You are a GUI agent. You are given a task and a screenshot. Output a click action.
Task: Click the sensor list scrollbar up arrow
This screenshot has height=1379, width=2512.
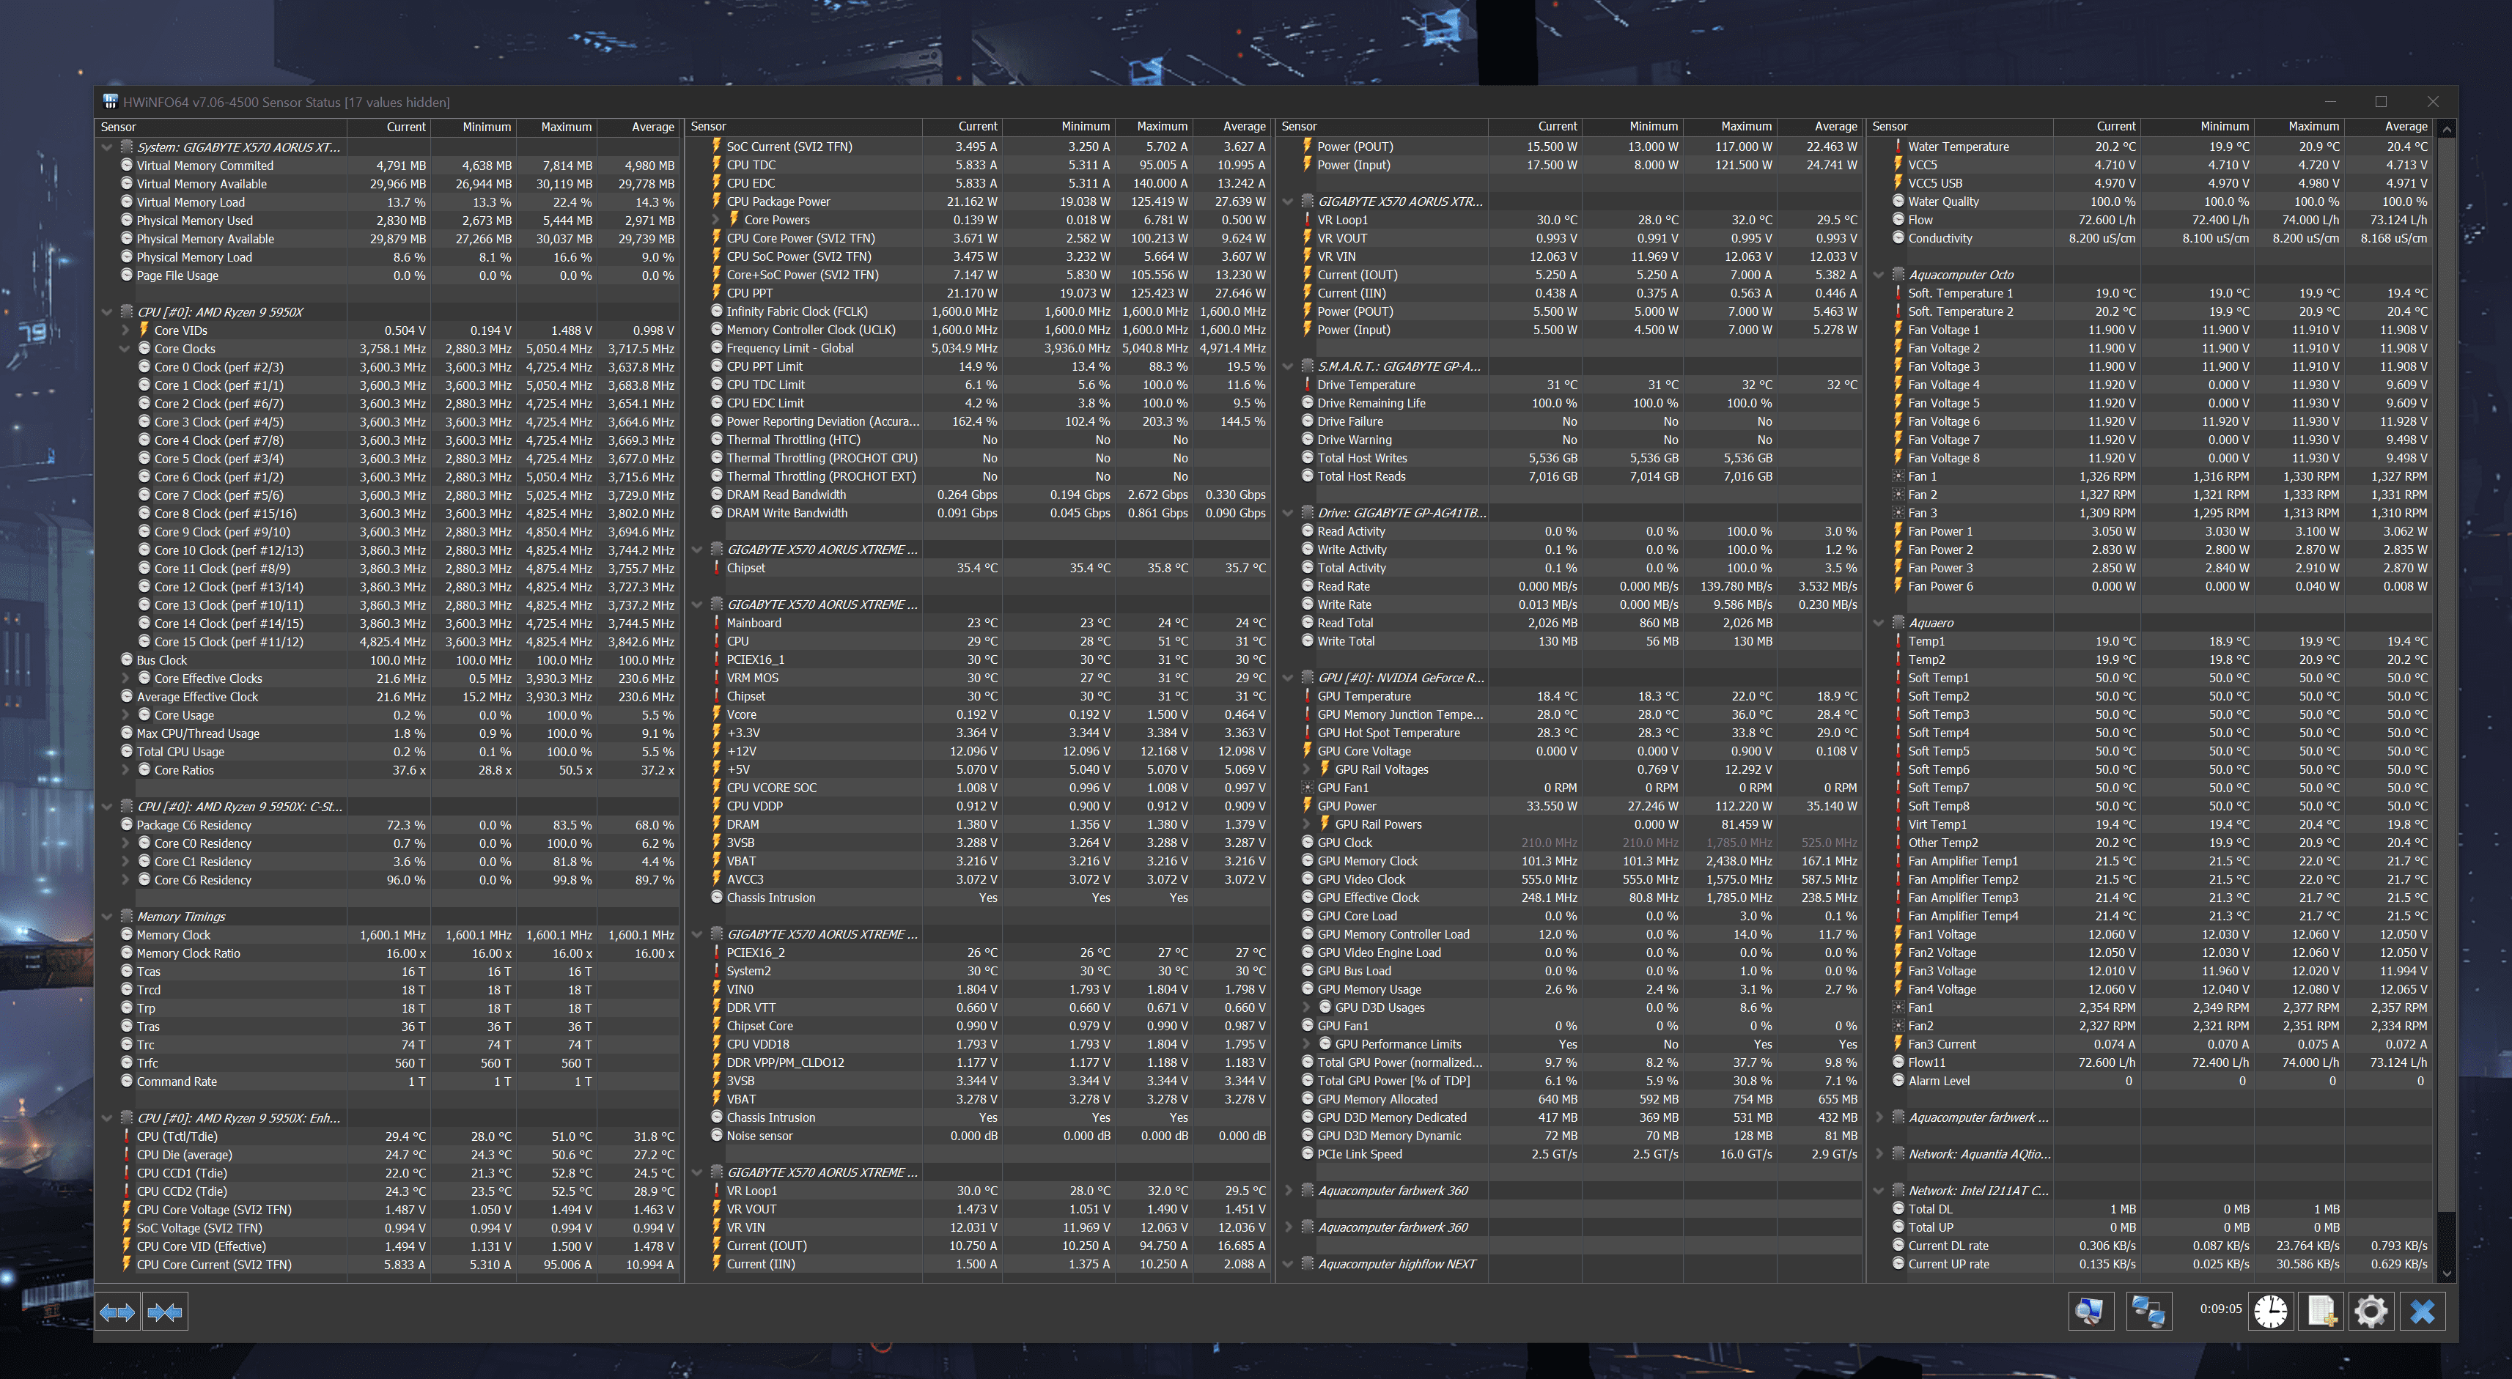click(2446, 129)
